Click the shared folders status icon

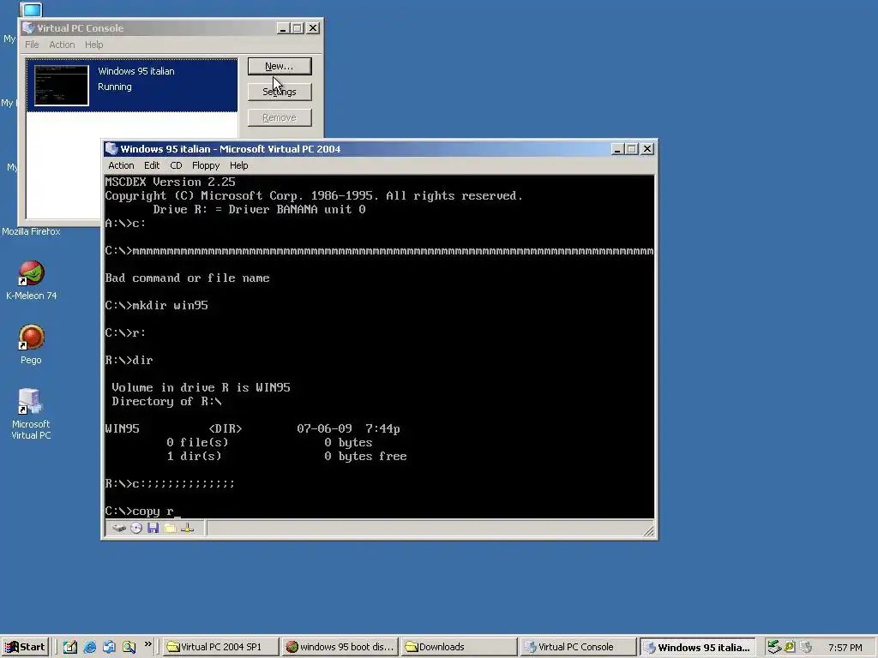pyautogui.click(x=171, y=528)
